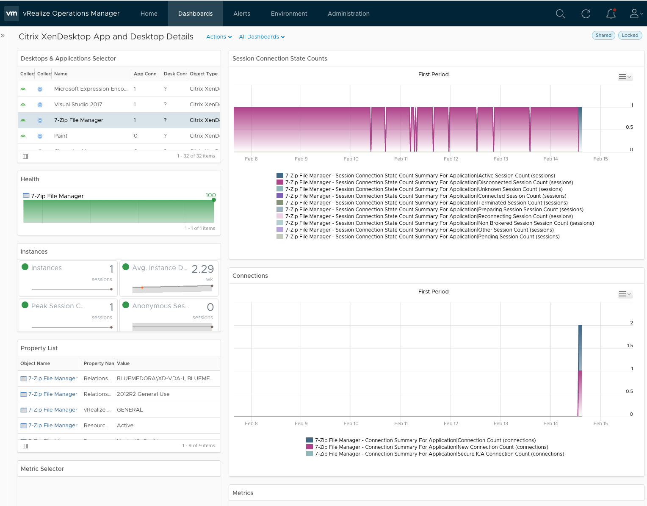This screenshot has width=647, height=506.
Task: Click the refresh icon in header
Action: coord(586,14)
